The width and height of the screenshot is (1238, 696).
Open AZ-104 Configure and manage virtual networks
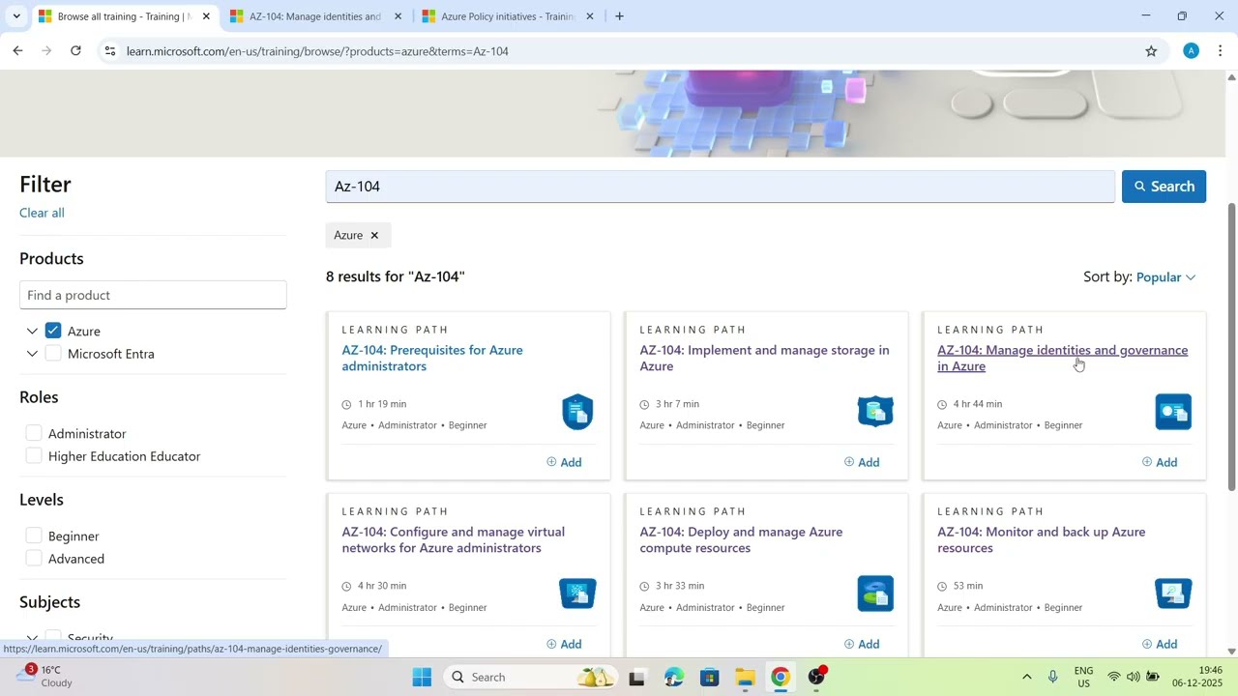[453, 539]
